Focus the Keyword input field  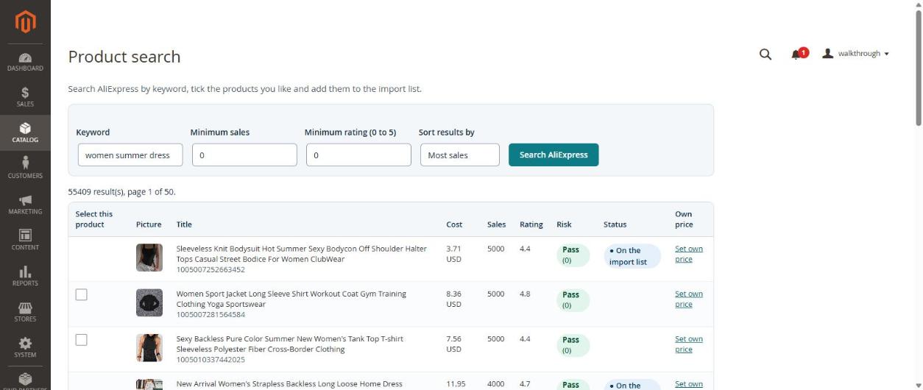(x=130, y=155)
